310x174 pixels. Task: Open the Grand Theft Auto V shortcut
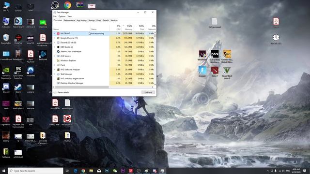(227, 73)
